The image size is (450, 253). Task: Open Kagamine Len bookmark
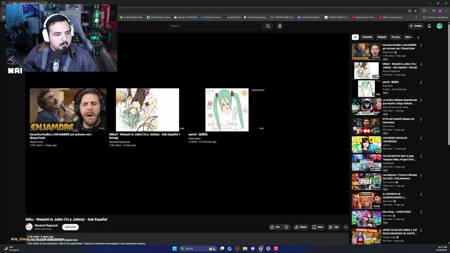pos(363,17)
